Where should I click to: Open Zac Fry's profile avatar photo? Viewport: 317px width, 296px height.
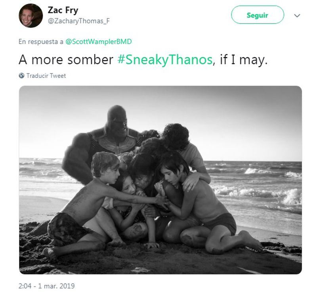pyautogui.click(x=31, y=15)
